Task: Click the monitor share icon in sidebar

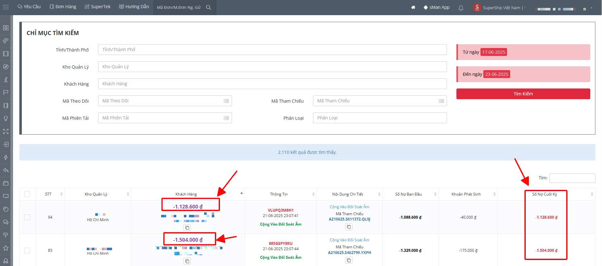Action: [x=6, y=196]
